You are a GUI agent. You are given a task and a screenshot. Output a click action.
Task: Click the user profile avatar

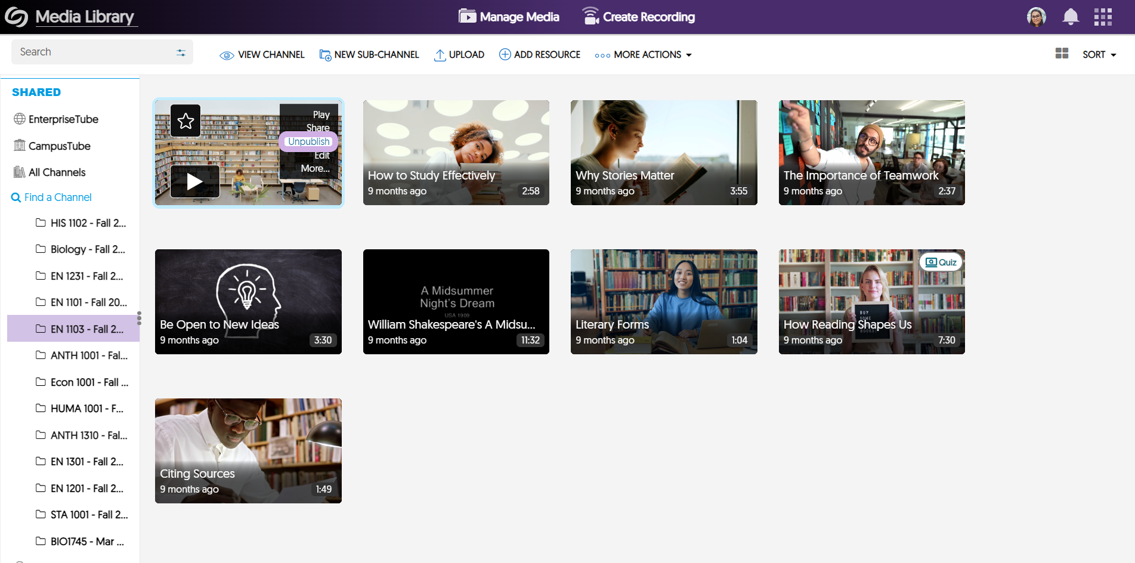click(1037, 17)
